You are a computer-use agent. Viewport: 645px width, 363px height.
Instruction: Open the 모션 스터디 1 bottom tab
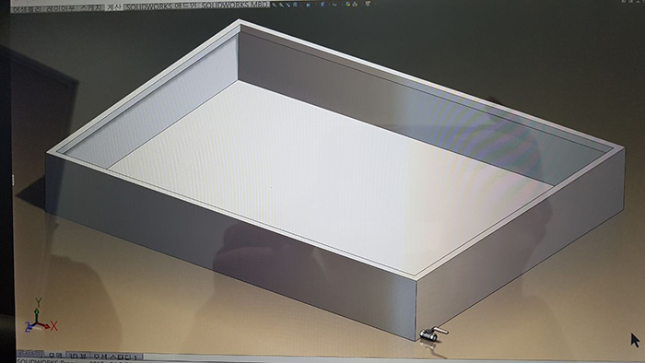pos(115,357)
